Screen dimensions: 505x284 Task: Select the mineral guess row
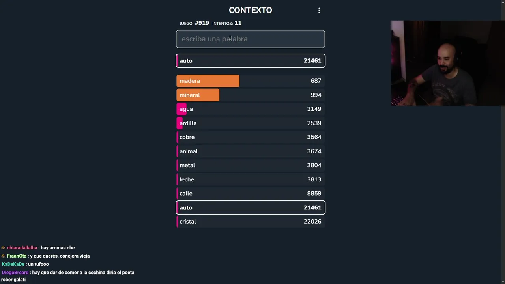pos(250,95)
